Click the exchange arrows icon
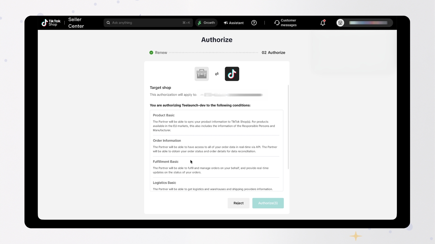The width and height of the screenshot is (435, 244). click(217, 74)
